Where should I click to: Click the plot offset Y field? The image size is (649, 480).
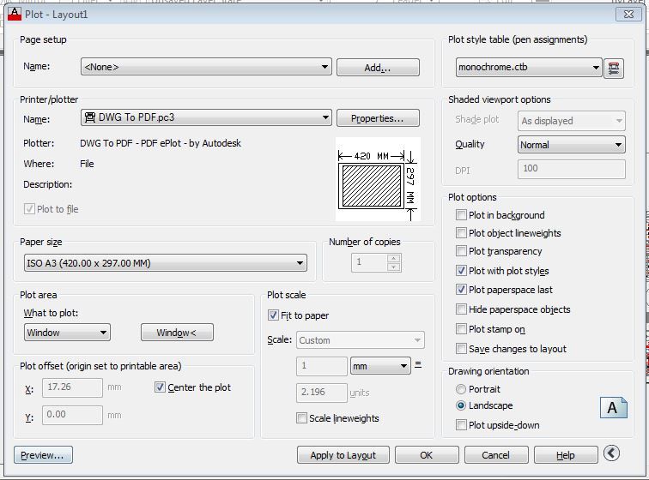[x=72, y=415]
